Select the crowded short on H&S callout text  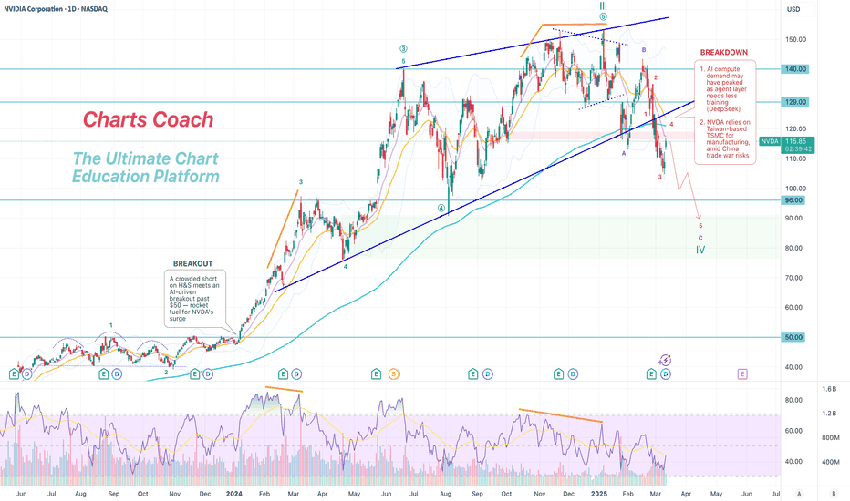194,299
